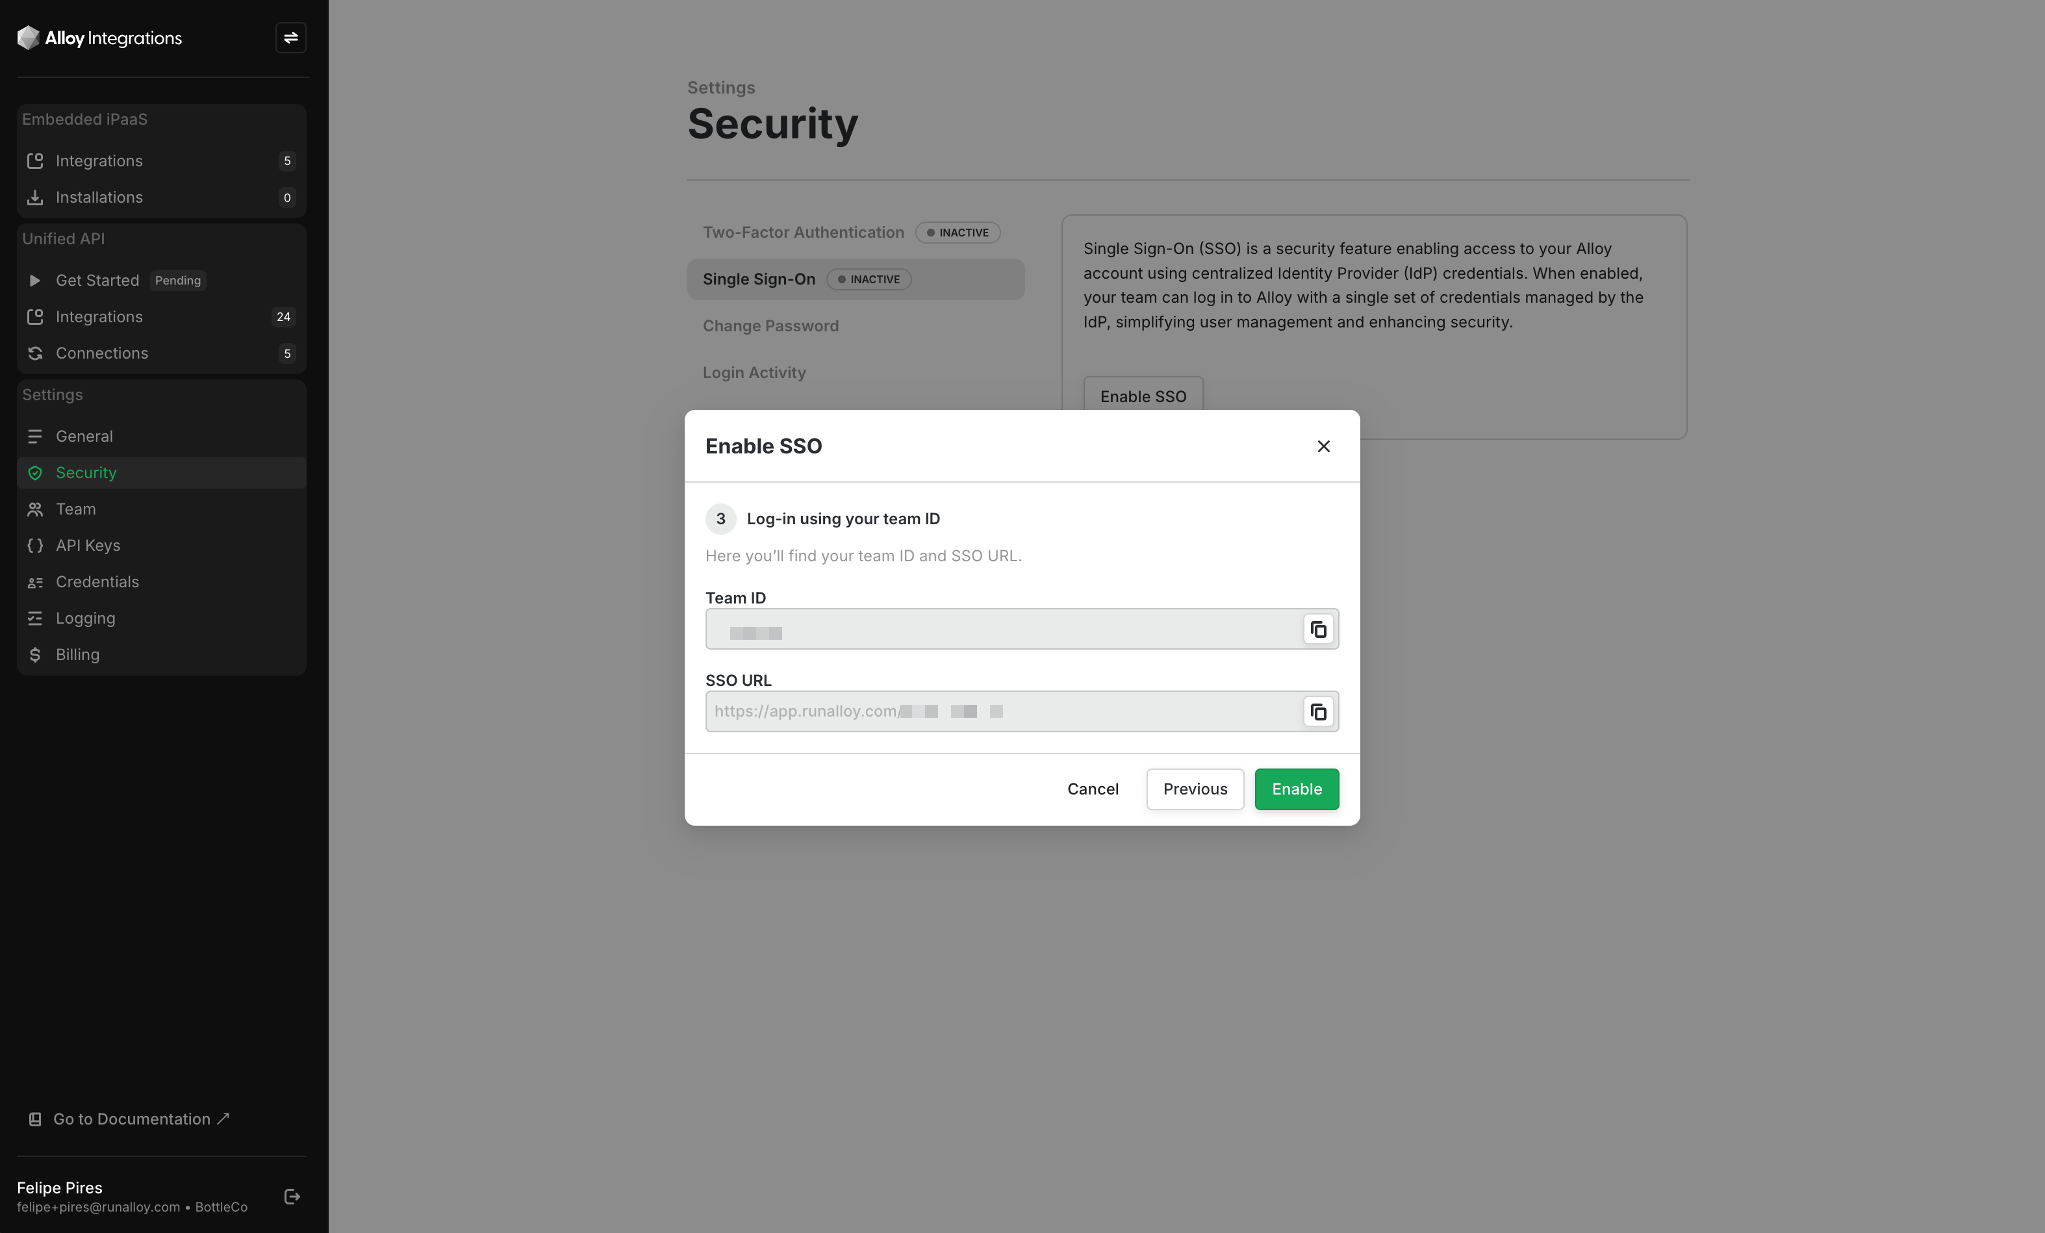Click Get Started with Pending badge
The width and height of the screenshot is (2045, 1233).
click(97, 281)
